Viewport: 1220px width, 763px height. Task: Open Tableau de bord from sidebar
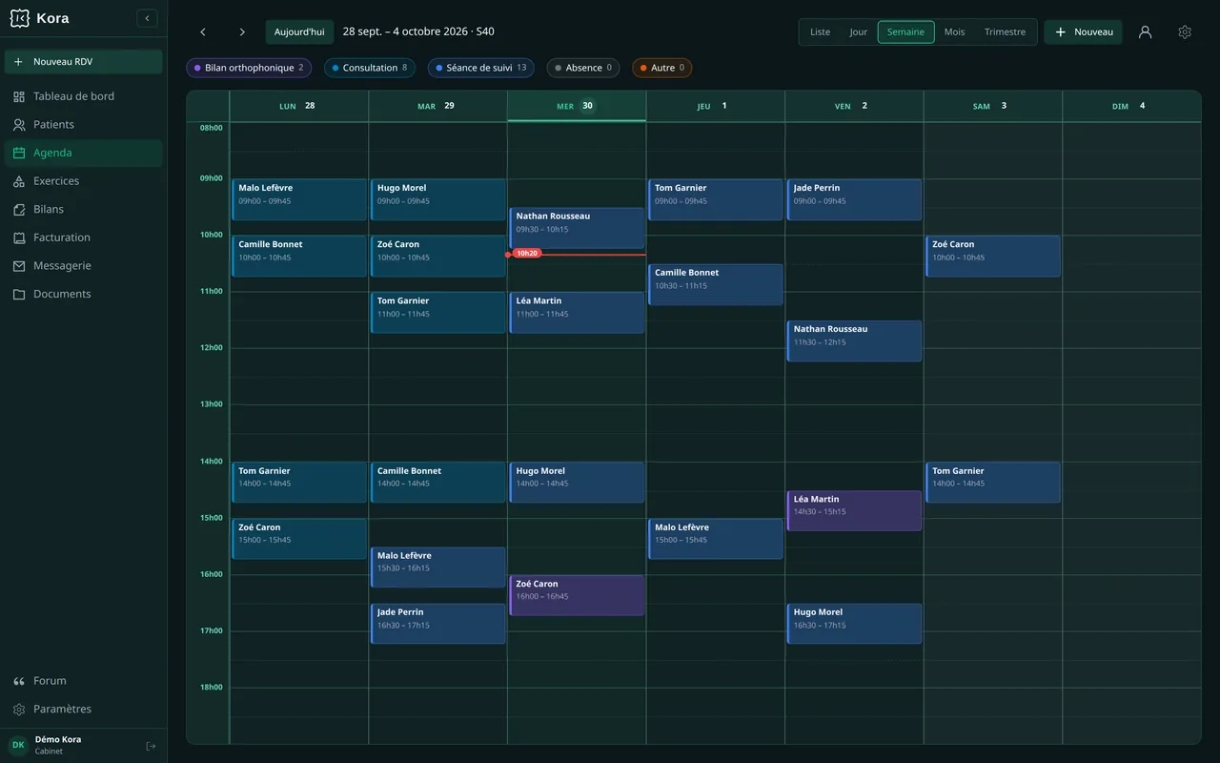click(84, 96)
